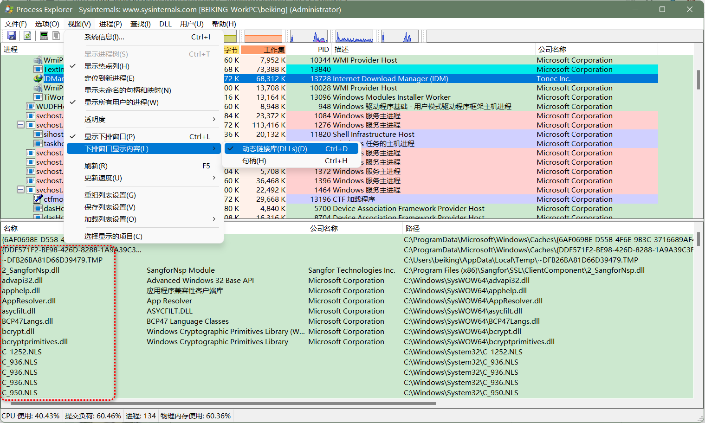Click the taskhostw process icon
Viewport: 705px width, 423px height.
point(39,144)
